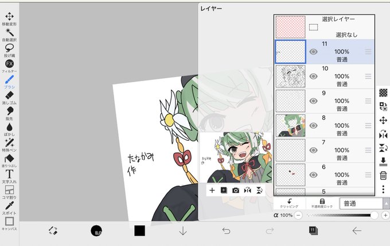Select layer 10 thumbnail

pos(291,76)
